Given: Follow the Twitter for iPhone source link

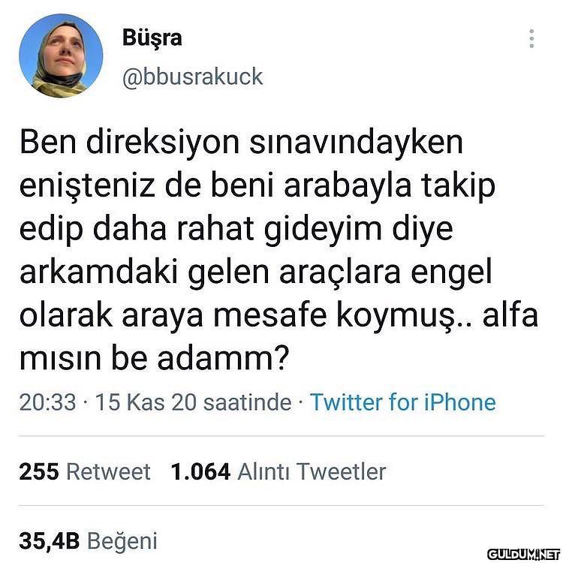Looking at the screenshot, I should [403, 402].
